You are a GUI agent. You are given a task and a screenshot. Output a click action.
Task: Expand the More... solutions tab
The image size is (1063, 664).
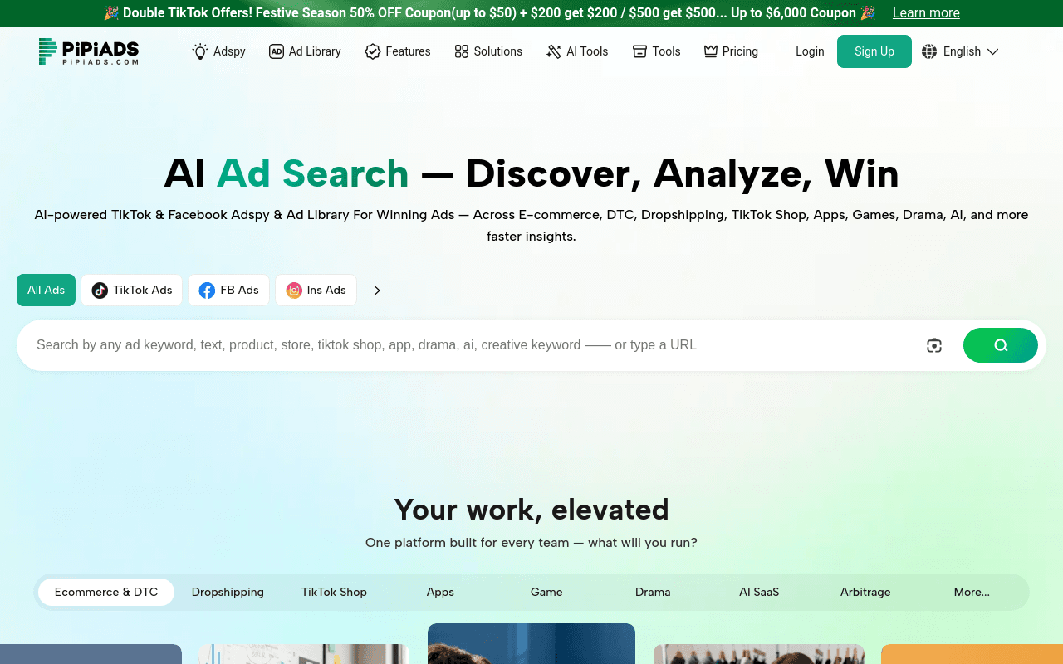tap(972, 593)
